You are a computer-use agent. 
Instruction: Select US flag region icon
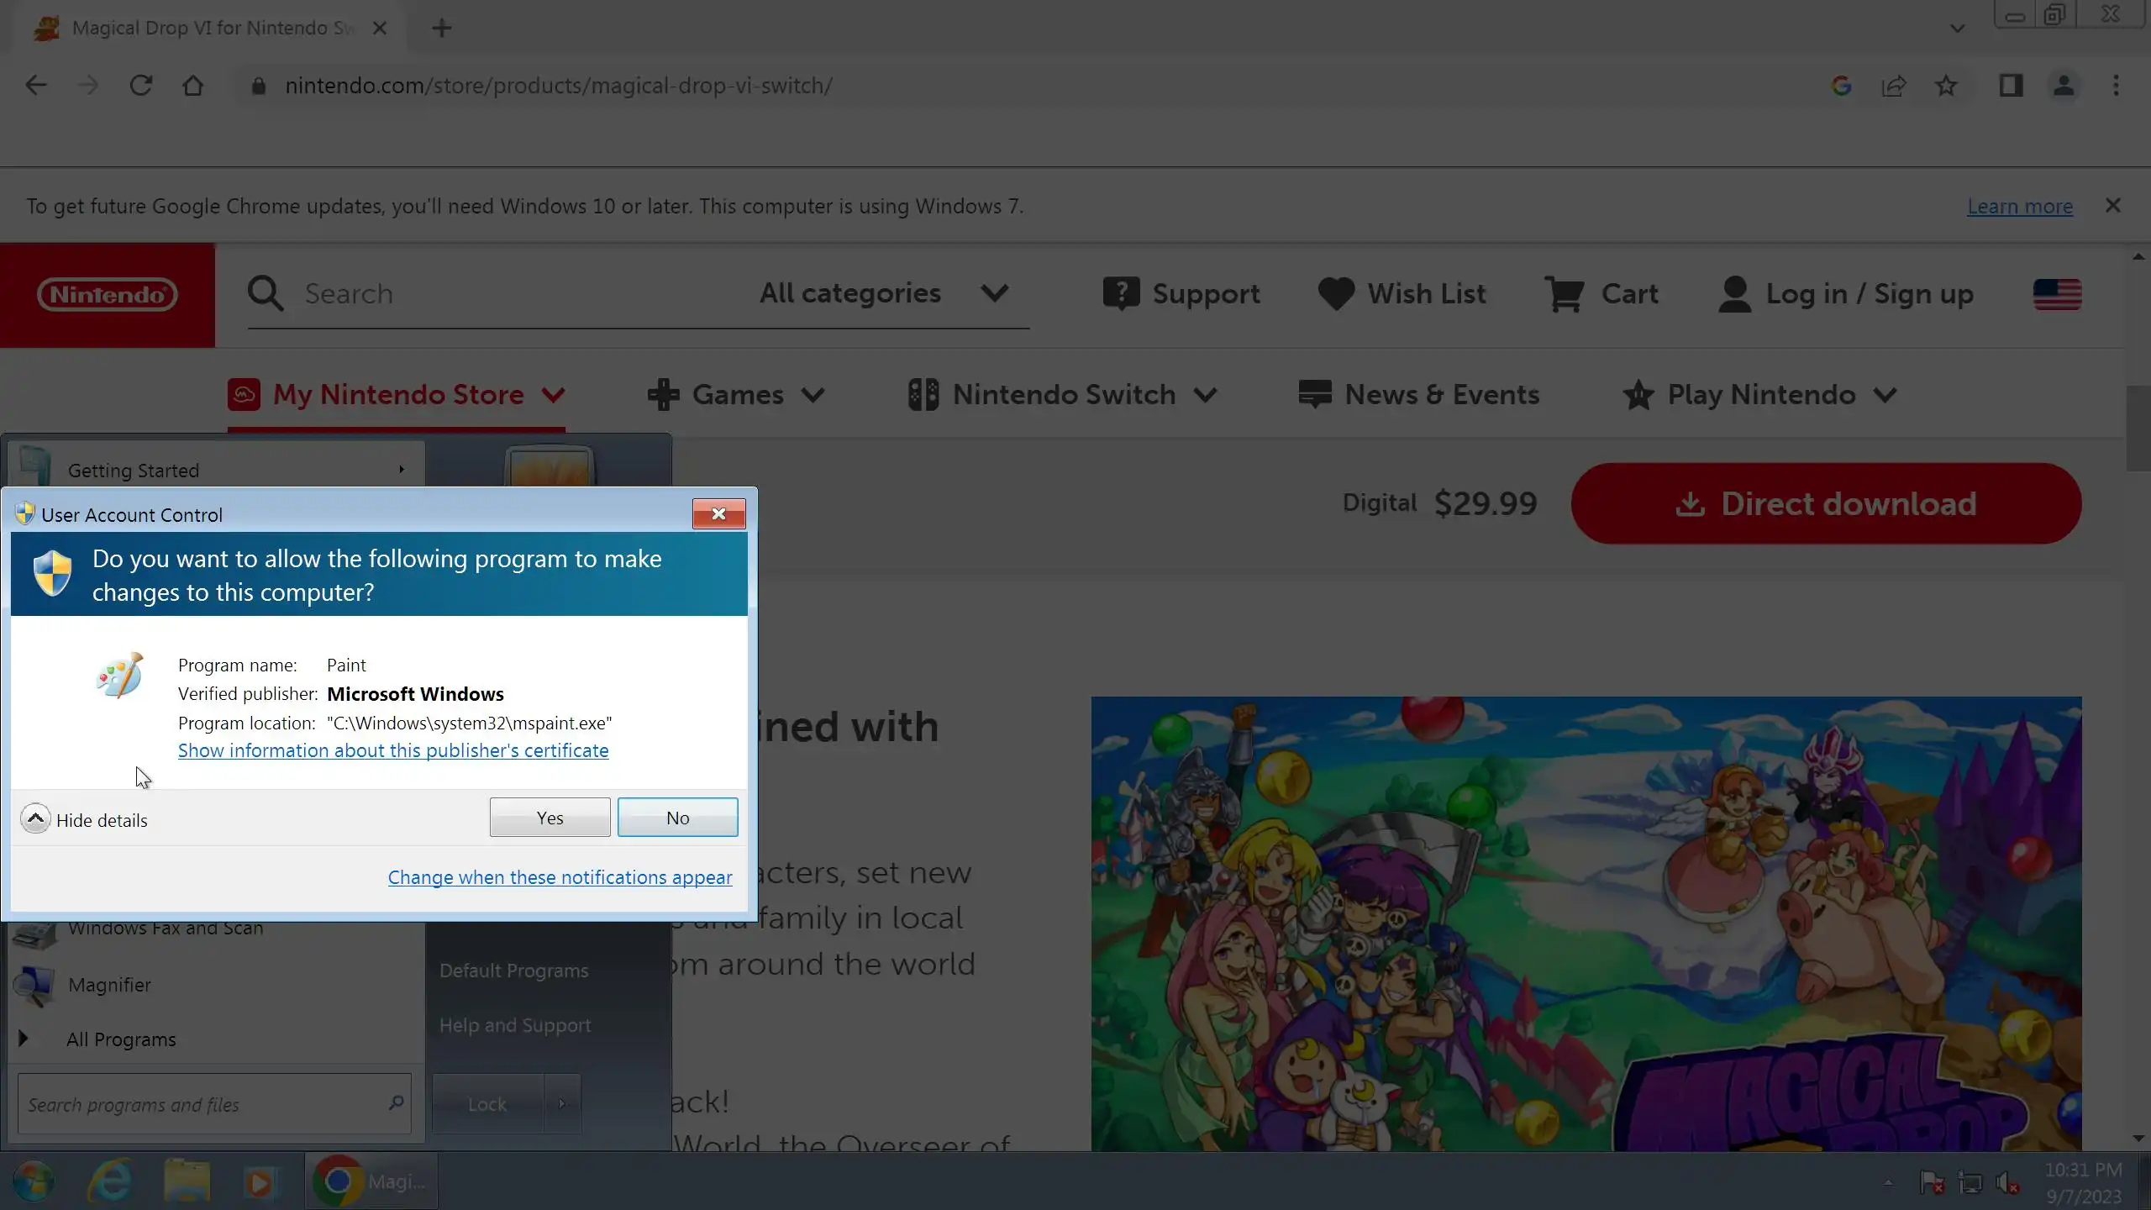(x=2057, y=294)
